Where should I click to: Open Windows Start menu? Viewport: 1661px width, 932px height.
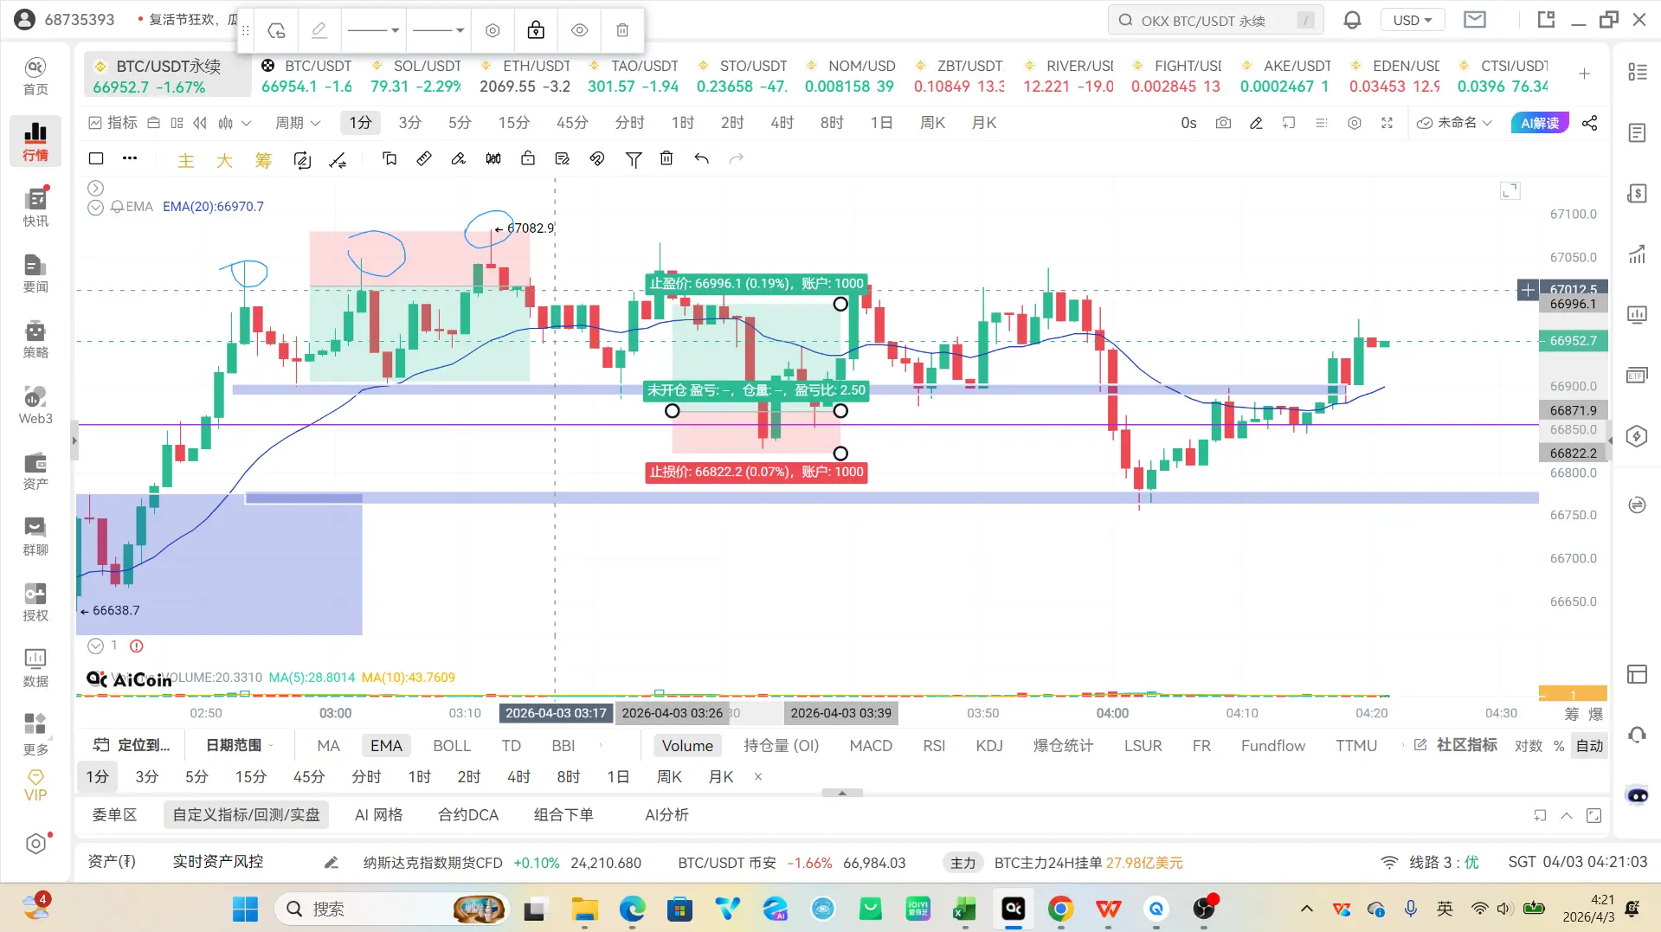pos(245,909)
